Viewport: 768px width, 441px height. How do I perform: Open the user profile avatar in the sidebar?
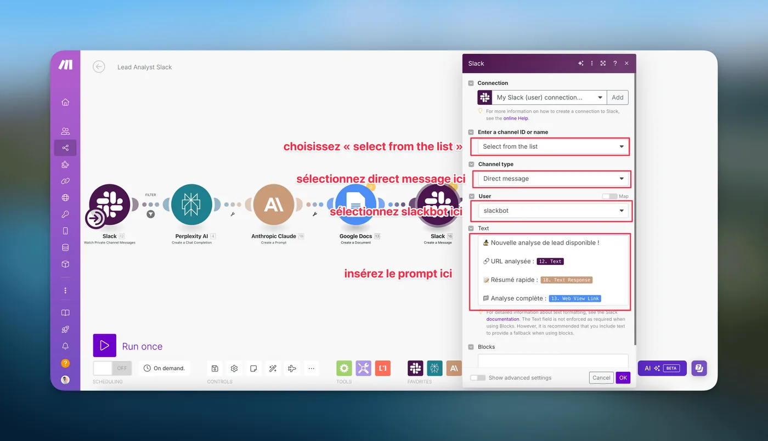pyautogui.click(x=65, y=380)
